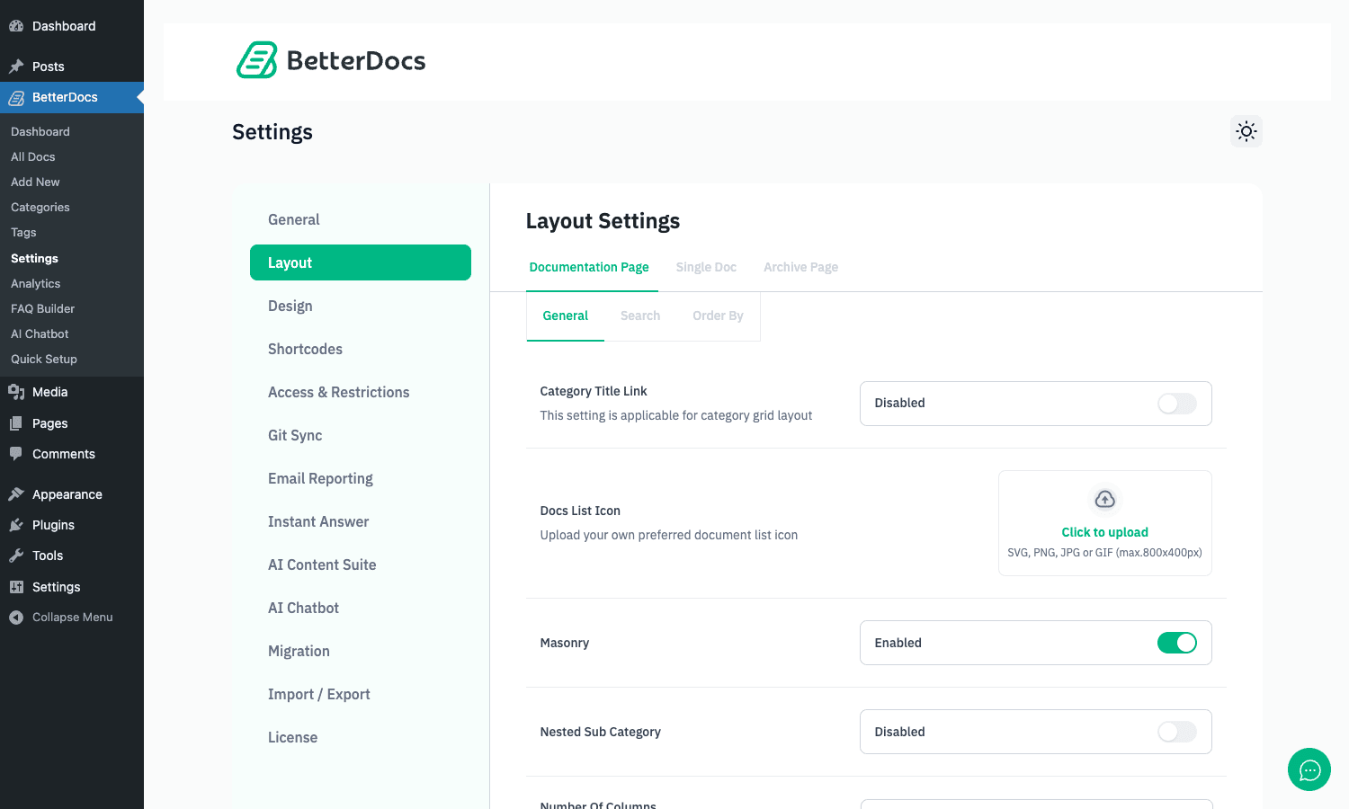This screenshot has width=1349, height=809.
Task: Click 'SVG, PNG, JPG or GIF' size hint
Action: [x=1104, y=553]
